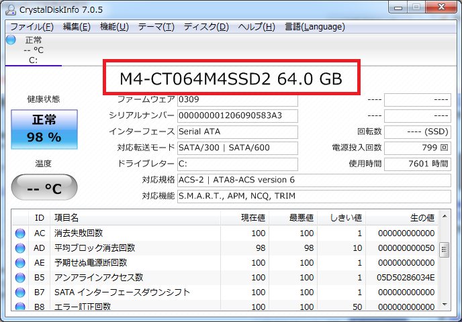This screenshot has width=462, height=322.
Task: Click the 項目名 column header
Action: coord(135,218)
